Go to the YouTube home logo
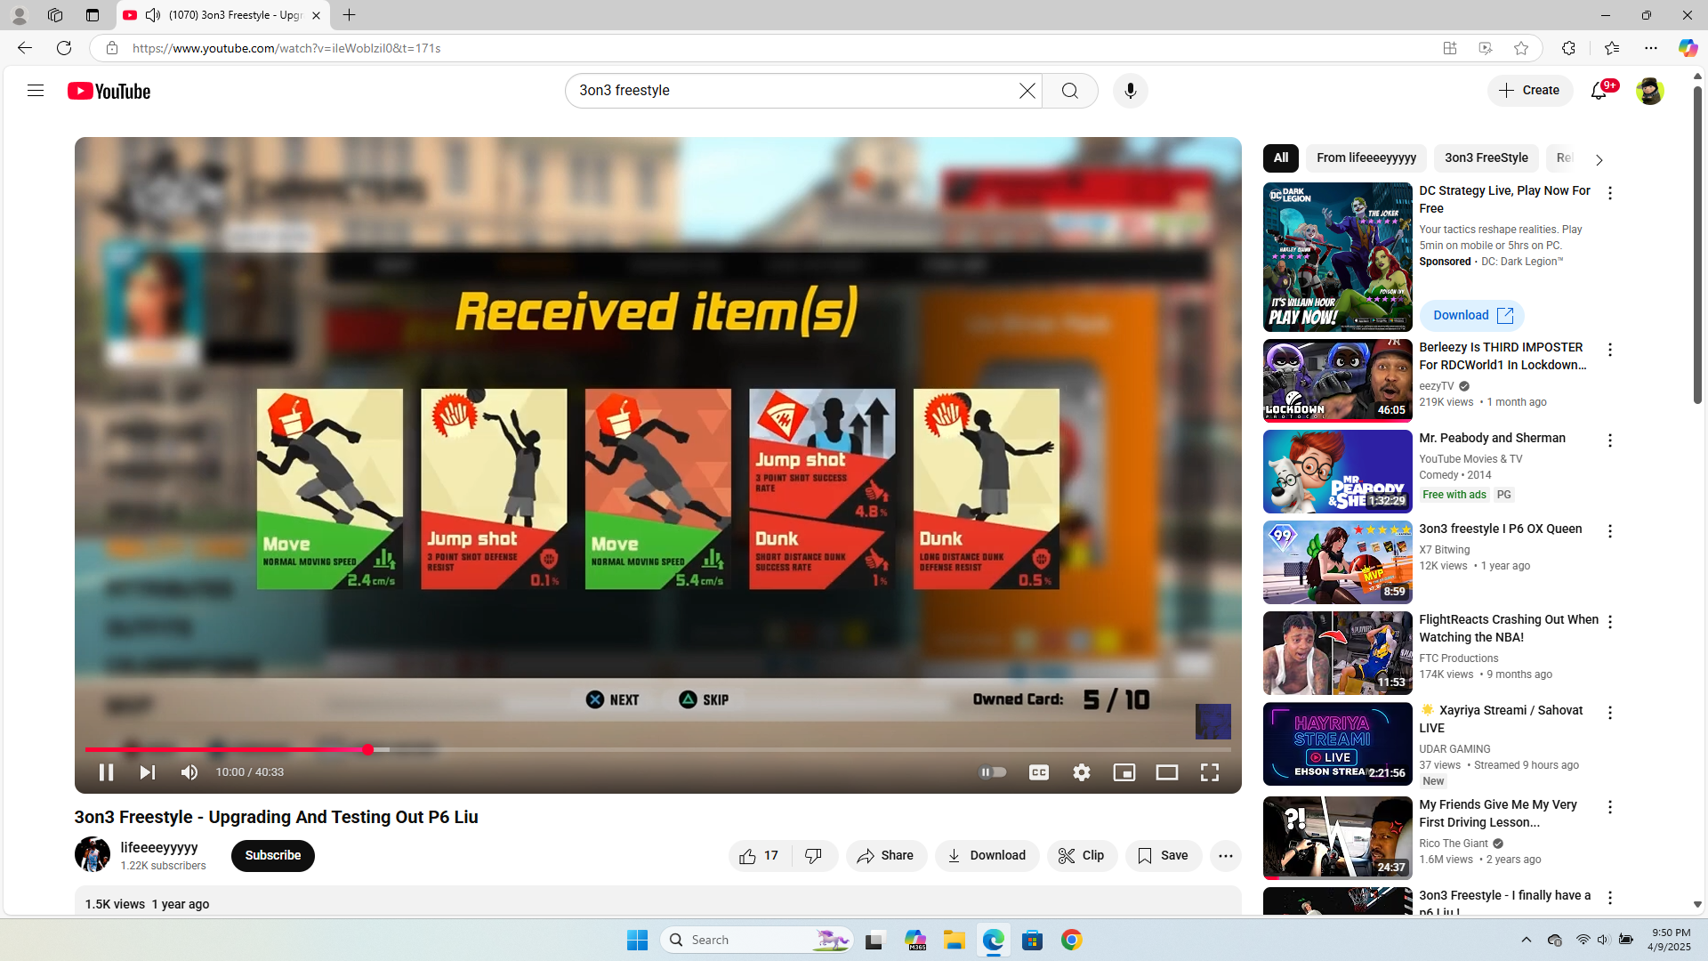The image size is (1708, 961). click(109, 91)
